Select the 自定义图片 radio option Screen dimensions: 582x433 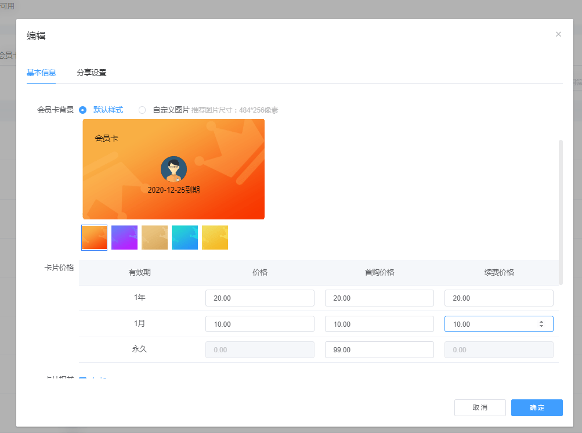[x=142, y=110]
